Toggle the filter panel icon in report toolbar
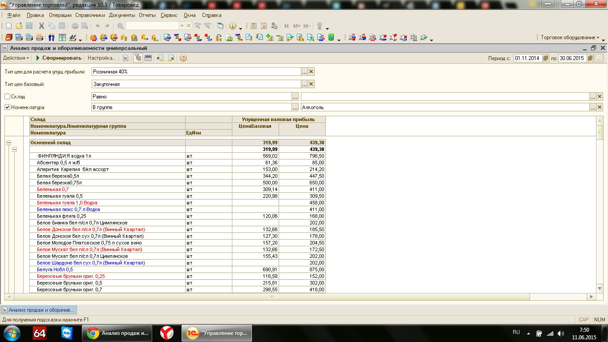Screen dimensions: 608x342 (x=138, y=58)
